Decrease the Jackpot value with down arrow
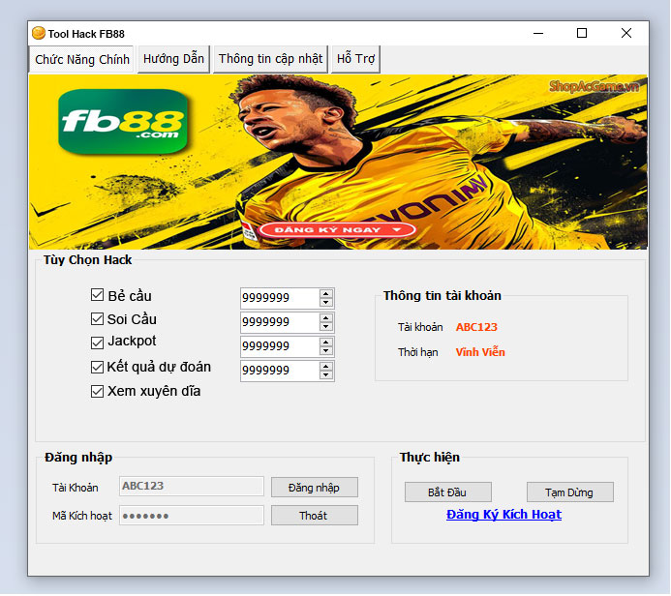 click(x=326, y=351)
